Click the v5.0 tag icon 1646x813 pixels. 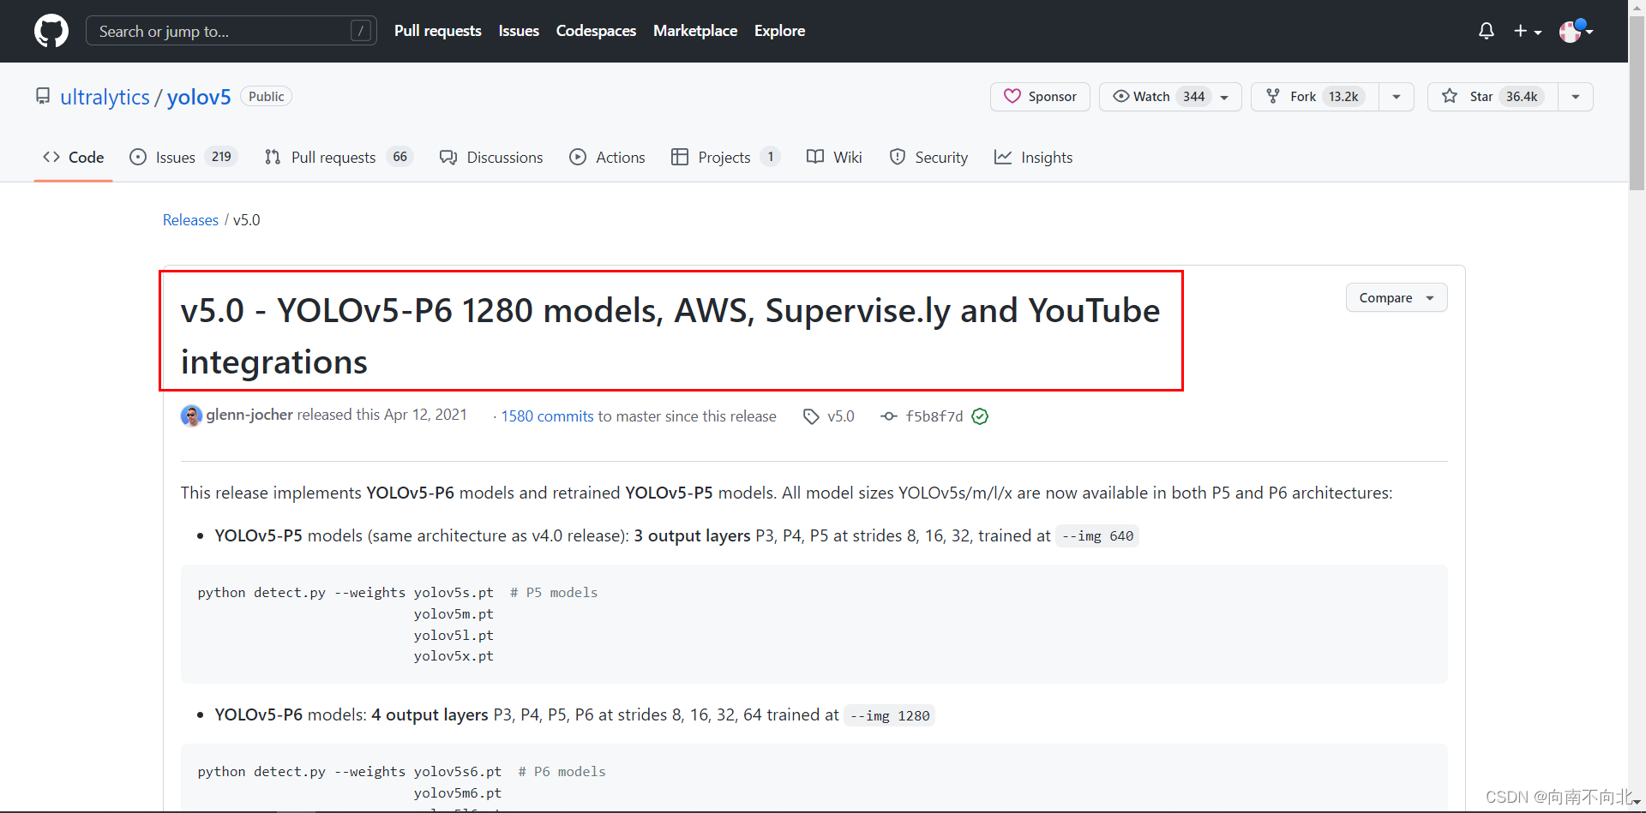(811, 416)
